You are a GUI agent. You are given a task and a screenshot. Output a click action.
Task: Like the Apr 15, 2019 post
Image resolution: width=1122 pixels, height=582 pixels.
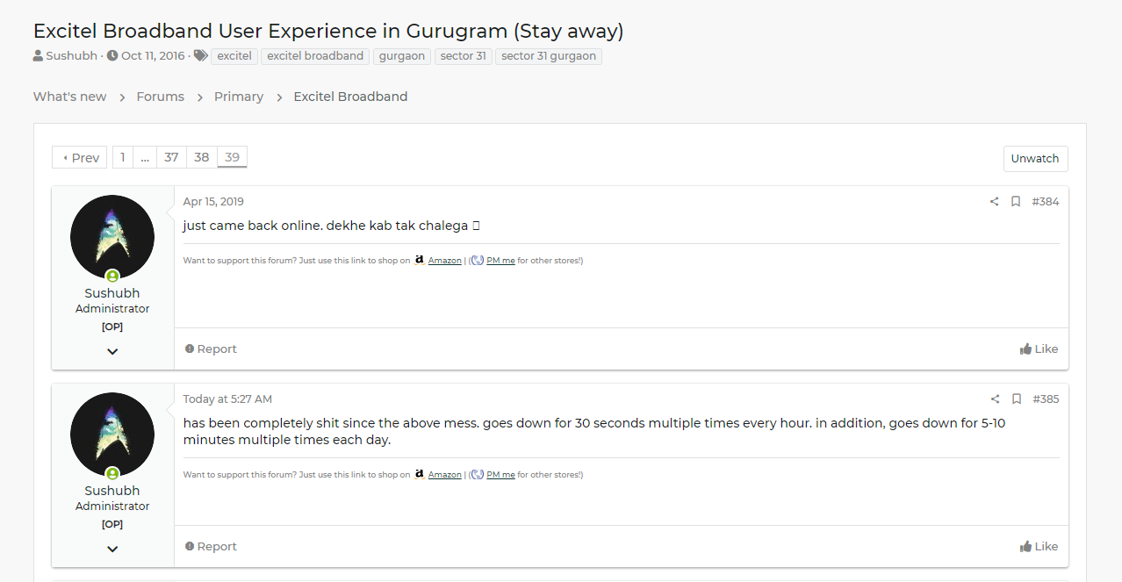point(1039,349)
